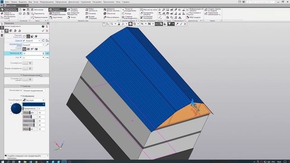290x163 pixels.
Task: Select the Масштабировать scale tool
Action: tap(111, 17)
